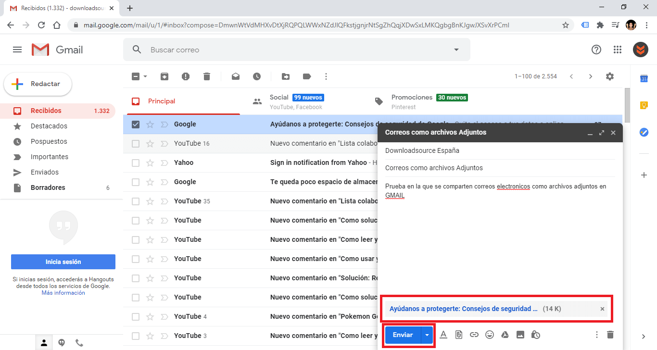
Task: Open the Hangouts phone calls tab
Action: tap(79, 343)
